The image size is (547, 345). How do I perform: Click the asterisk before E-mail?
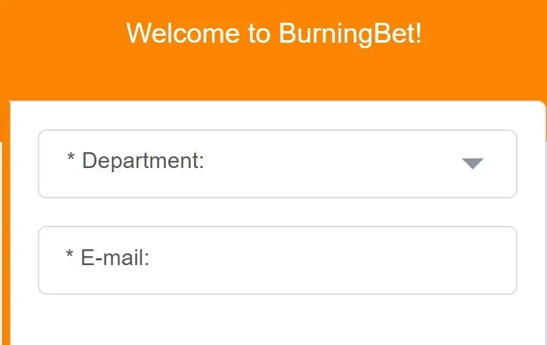[x=69, y=254]
